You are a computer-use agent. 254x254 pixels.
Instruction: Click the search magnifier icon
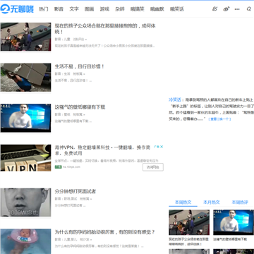[249, 9]
